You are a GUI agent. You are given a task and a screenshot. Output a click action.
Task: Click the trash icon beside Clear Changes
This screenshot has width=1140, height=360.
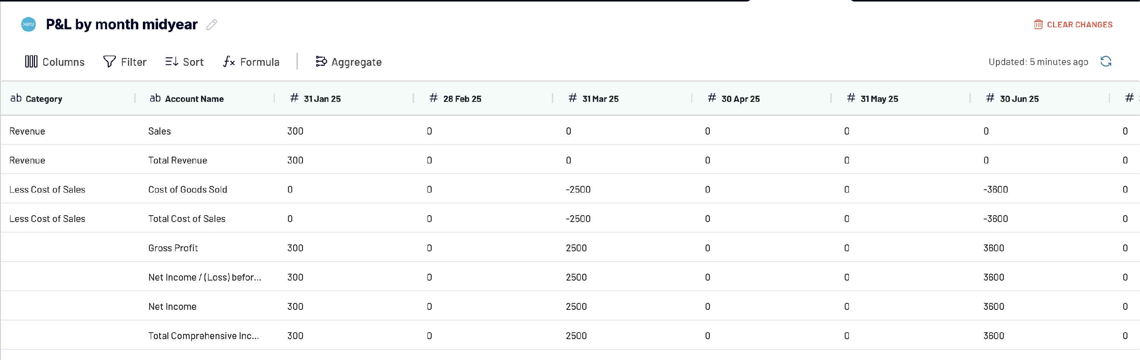click(x=1038, y=24)
